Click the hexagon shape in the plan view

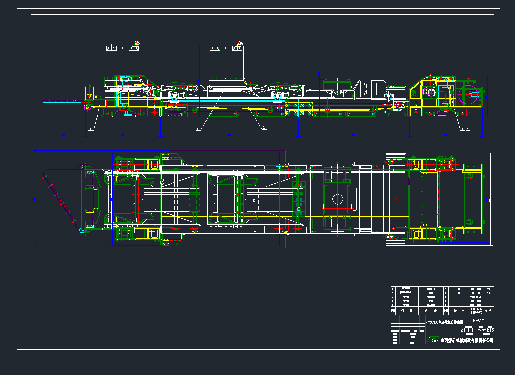click(338, 198)
